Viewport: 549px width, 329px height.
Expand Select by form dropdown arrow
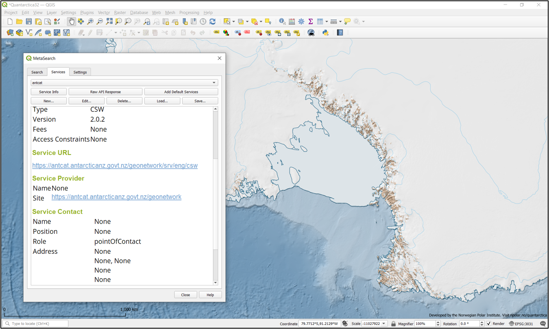click(247, 22)
